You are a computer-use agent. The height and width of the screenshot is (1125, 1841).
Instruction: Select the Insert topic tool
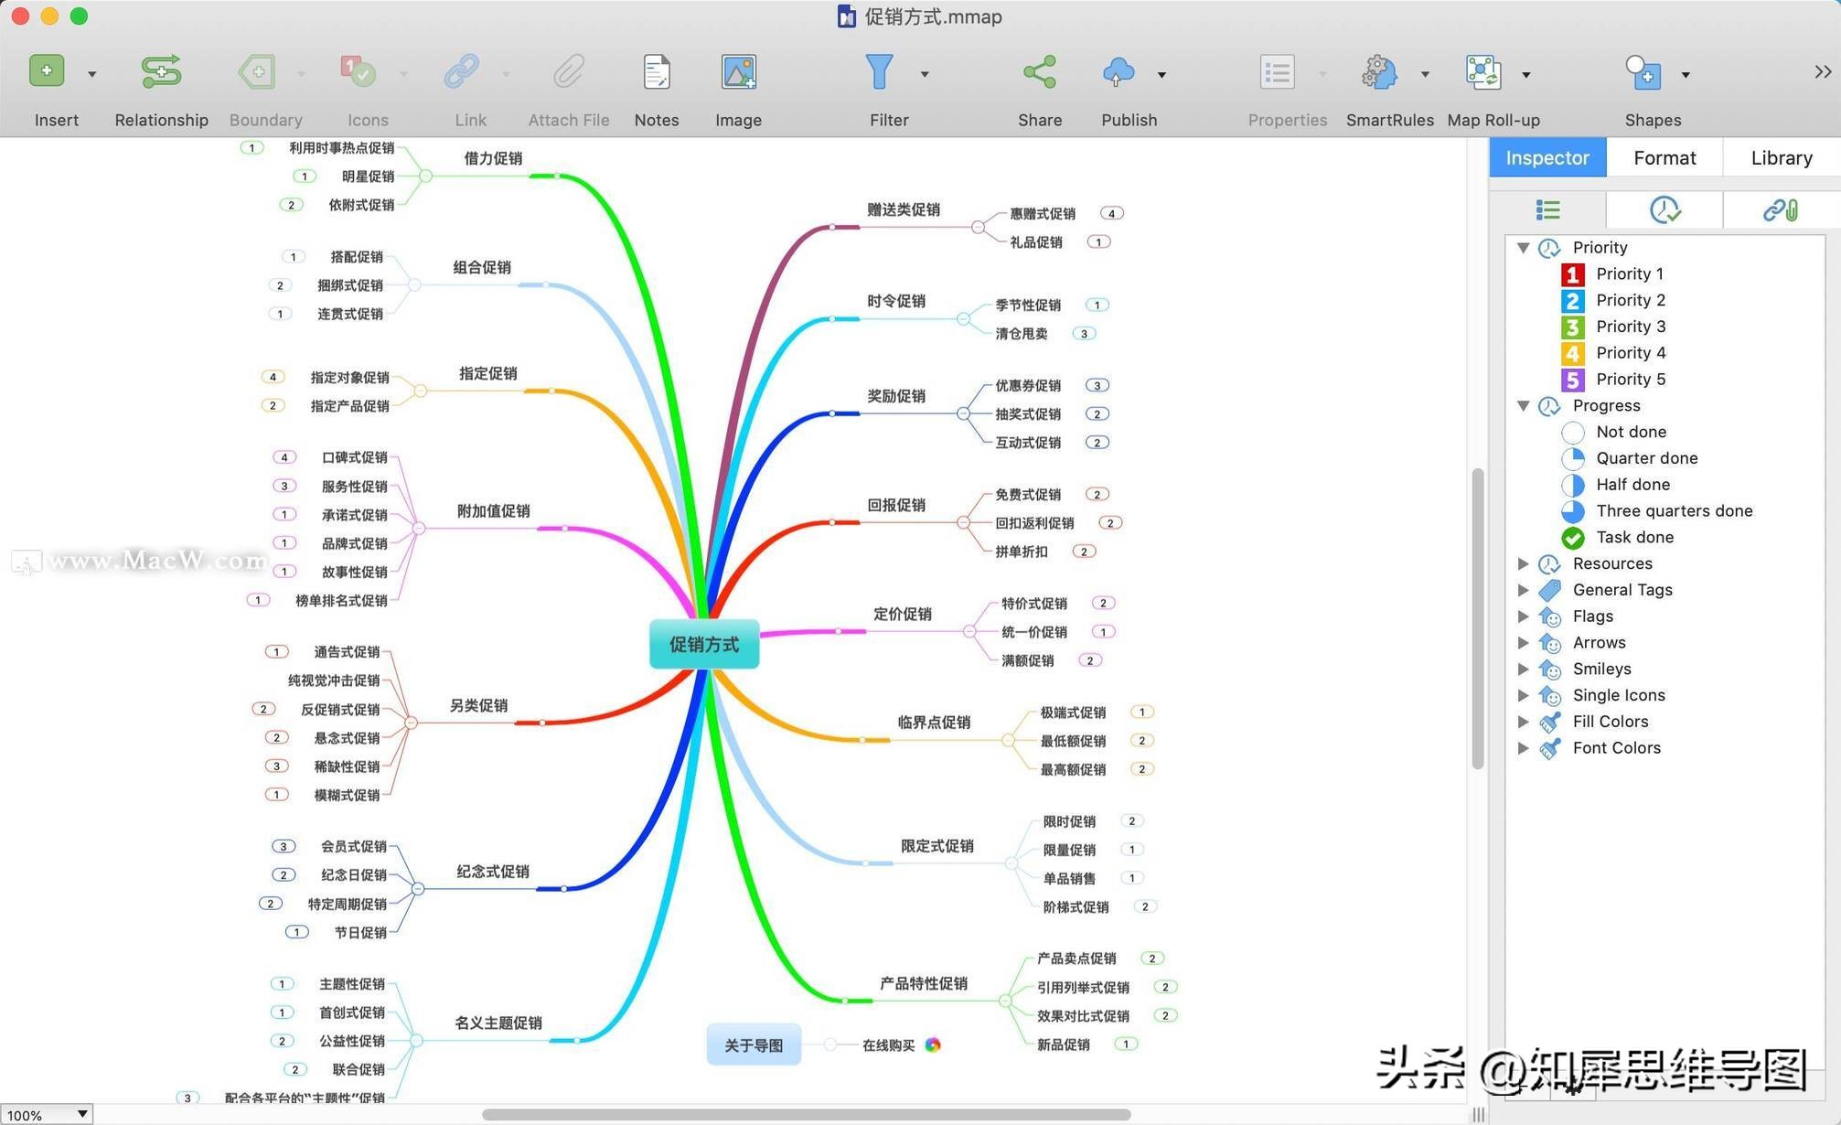(46, 70)
